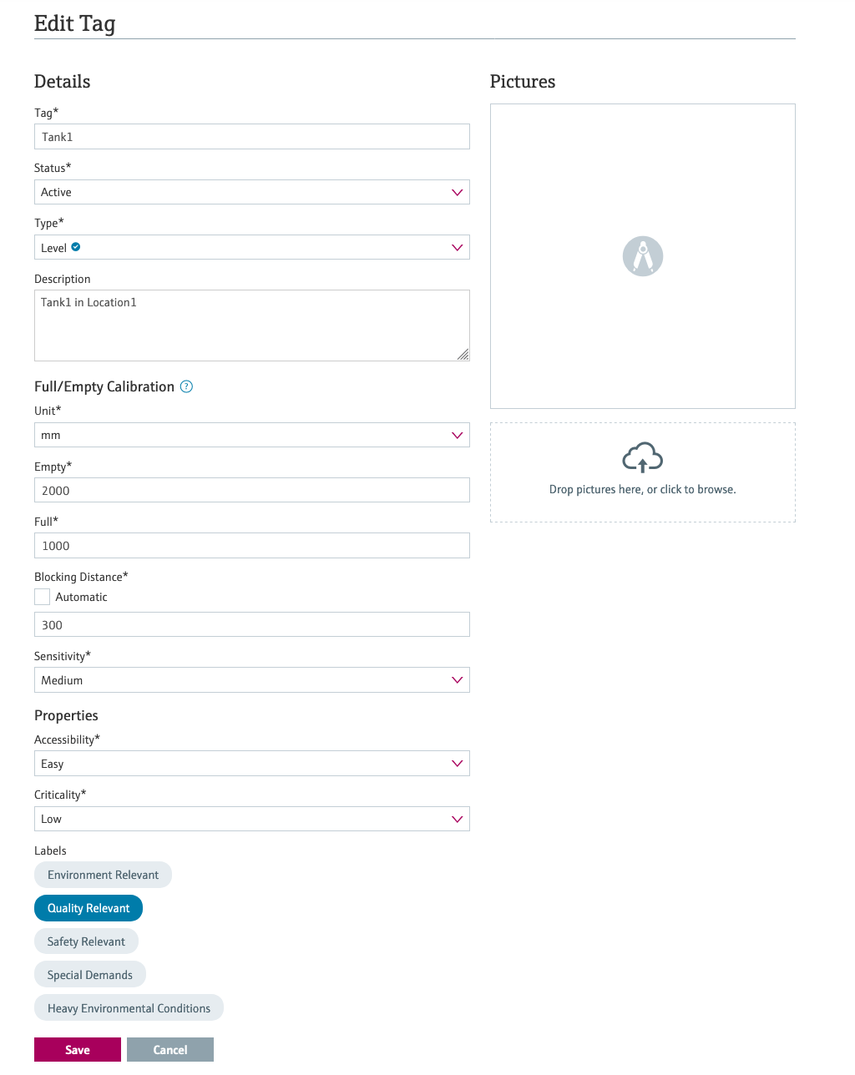Image resolution: width=855 pixels, height=1075 pixels.
Task: Toggle the Special Demands label
Action: coord(90,975)
